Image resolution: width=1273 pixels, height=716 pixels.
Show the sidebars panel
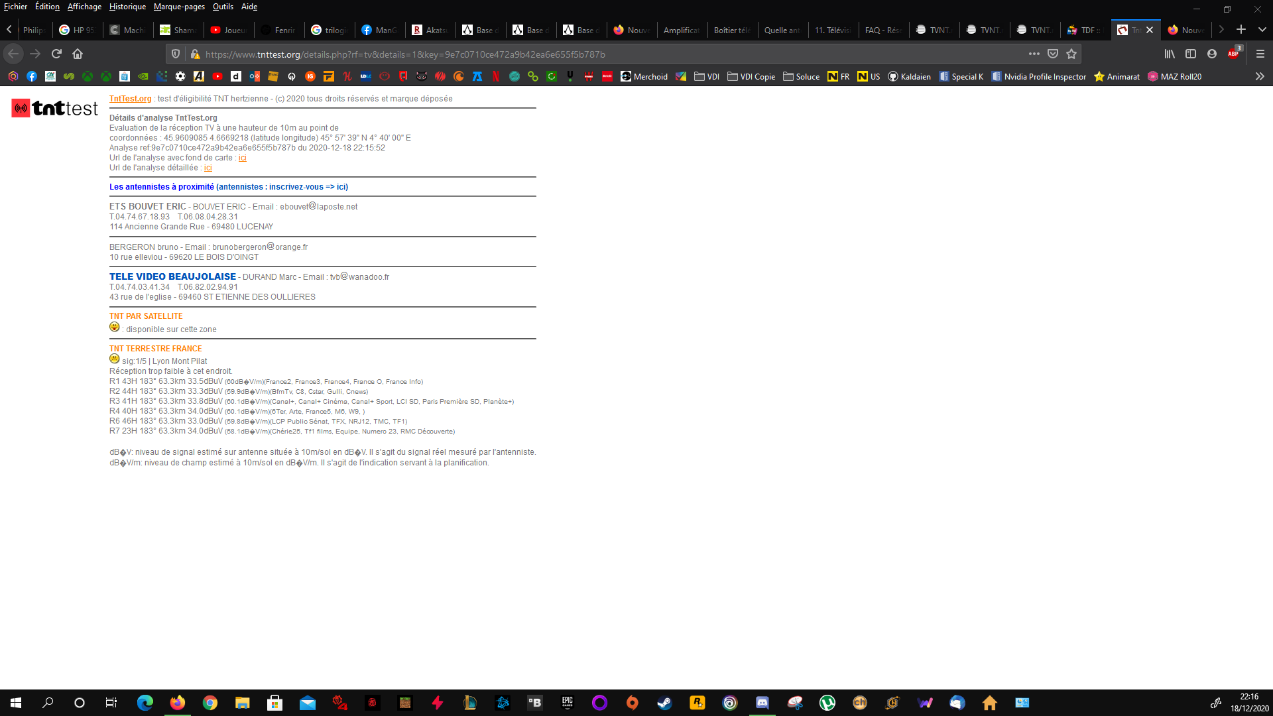tap(1191, 54)
